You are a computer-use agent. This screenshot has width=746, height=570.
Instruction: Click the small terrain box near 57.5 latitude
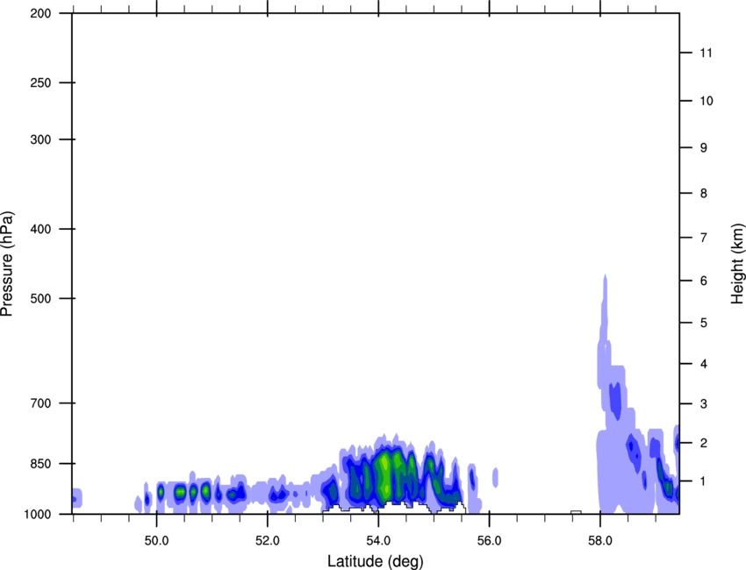click(x=576, y=512)
